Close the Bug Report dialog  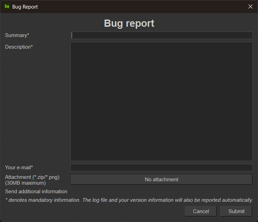(250, 7)
